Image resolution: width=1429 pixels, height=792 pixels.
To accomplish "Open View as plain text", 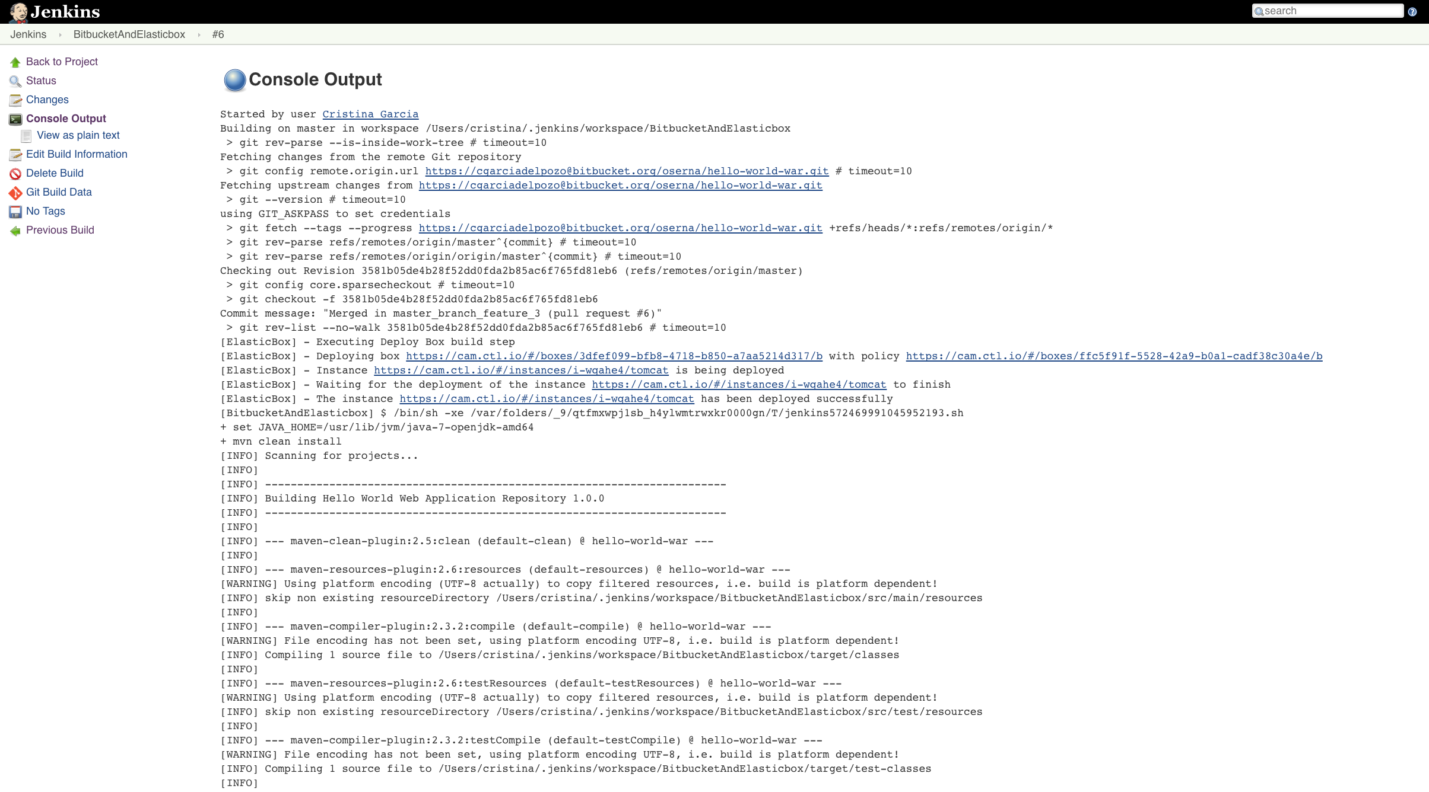I will pyautogui.click(x=78, y=135).
